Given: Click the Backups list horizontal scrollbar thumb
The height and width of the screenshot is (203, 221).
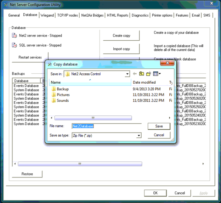Looking at the screenshot, I should click(80, 164).
